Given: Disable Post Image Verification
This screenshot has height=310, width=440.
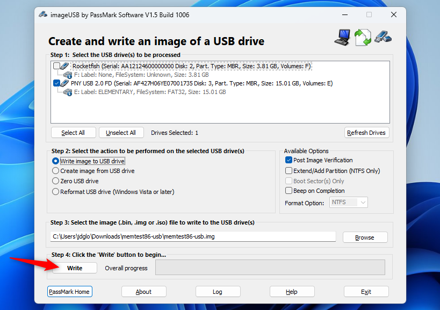Looking at the screenshot, I should point(288,160).
